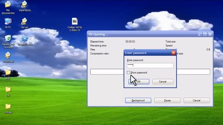Enable the Show password checkbox
The width and height of the screenshot is (223, 125).
128,73
